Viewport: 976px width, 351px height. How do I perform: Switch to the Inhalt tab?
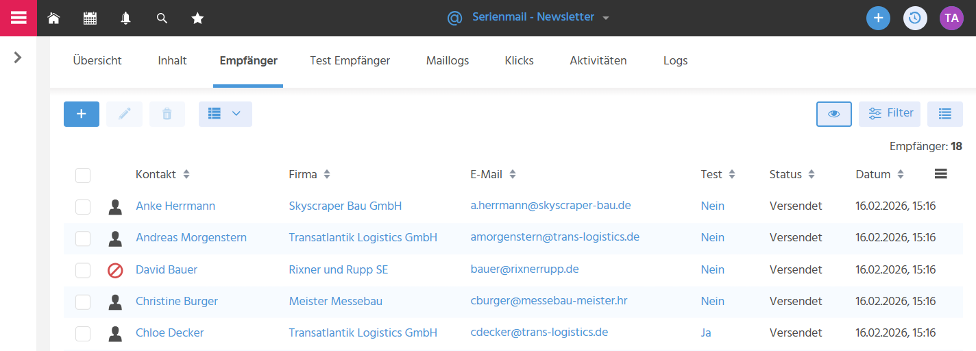click(172, 60)
